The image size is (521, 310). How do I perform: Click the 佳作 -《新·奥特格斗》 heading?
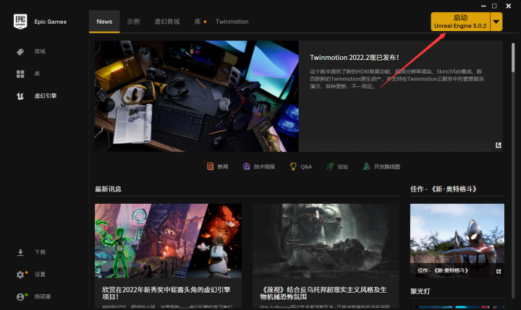point(444,189)
